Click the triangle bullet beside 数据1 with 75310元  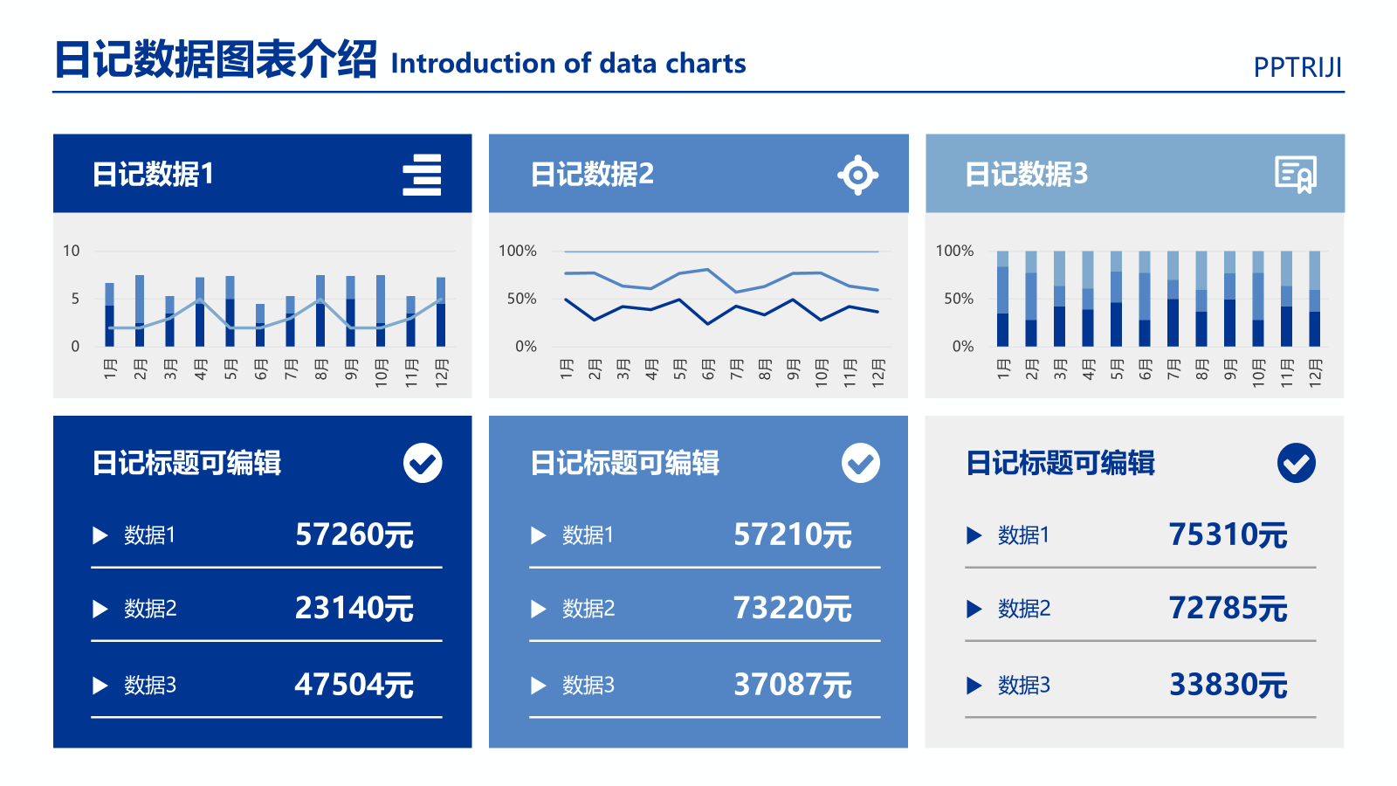pos(974,535)
